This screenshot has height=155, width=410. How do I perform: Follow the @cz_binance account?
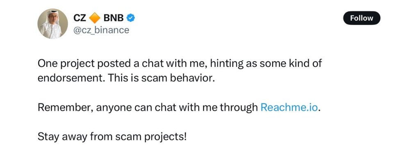coord(362,18)
